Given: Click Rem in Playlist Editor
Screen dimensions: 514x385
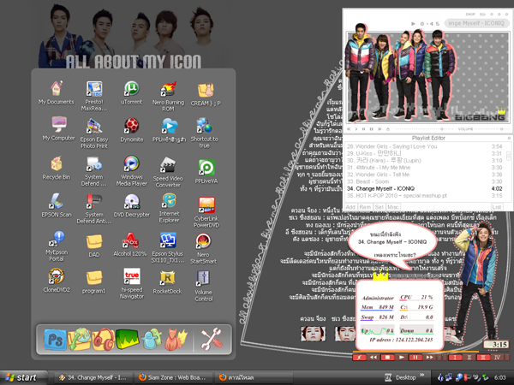Looking at the screenshot, I should (365, 207).
